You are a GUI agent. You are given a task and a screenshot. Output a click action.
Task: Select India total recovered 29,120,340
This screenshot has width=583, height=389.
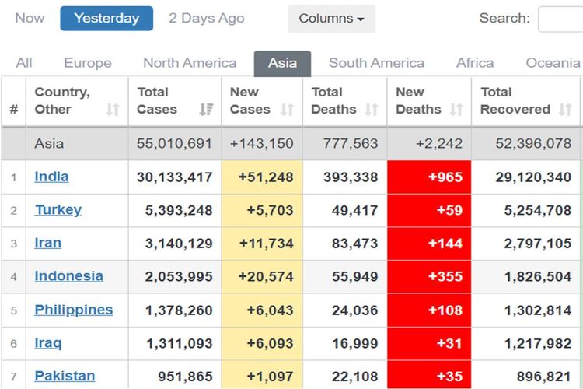(533, 177)
